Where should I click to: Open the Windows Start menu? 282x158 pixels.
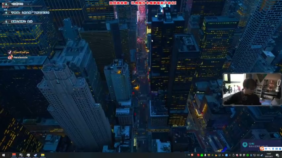pos(4,155)
